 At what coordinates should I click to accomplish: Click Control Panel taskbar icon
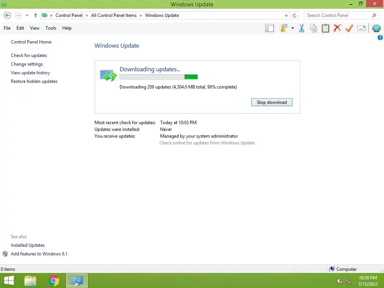click(77, 280)
